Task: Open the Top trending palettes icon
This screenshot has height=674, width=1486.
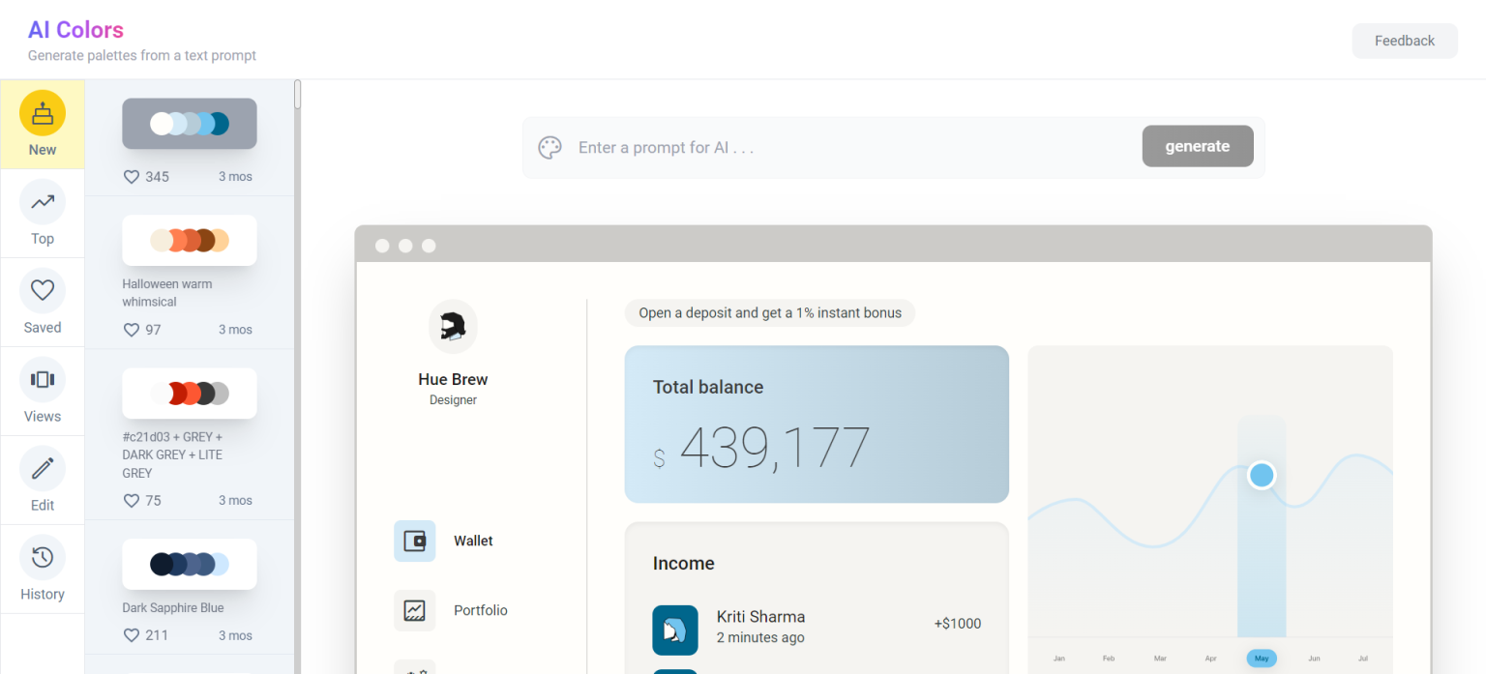Action: pos(43,202)
